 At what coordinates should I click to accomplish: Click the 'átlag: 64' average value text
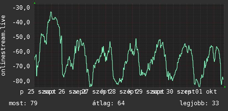point(108,103)
